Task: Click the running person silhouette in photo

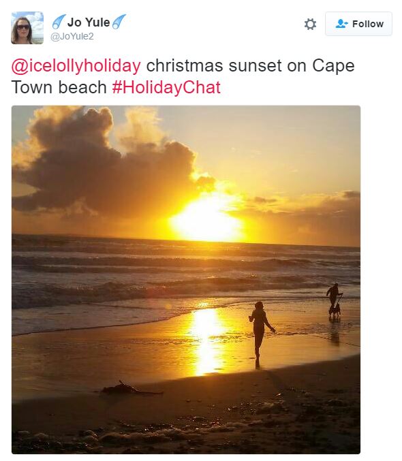Action: (261, 334)
